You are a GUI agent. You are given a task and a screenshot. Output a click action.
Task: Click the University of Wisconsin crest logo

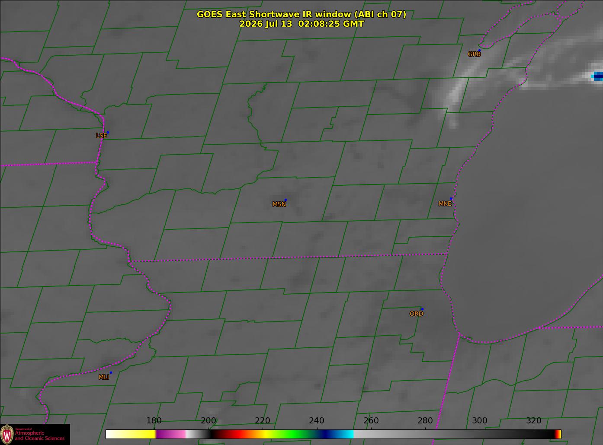(x=6, y=434)
